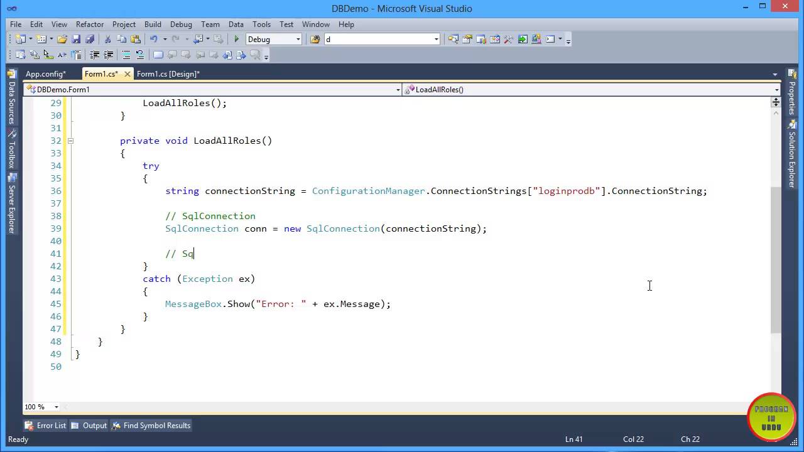
Task: Open the Find Symbol Results tab
Action: coord(151,425)
